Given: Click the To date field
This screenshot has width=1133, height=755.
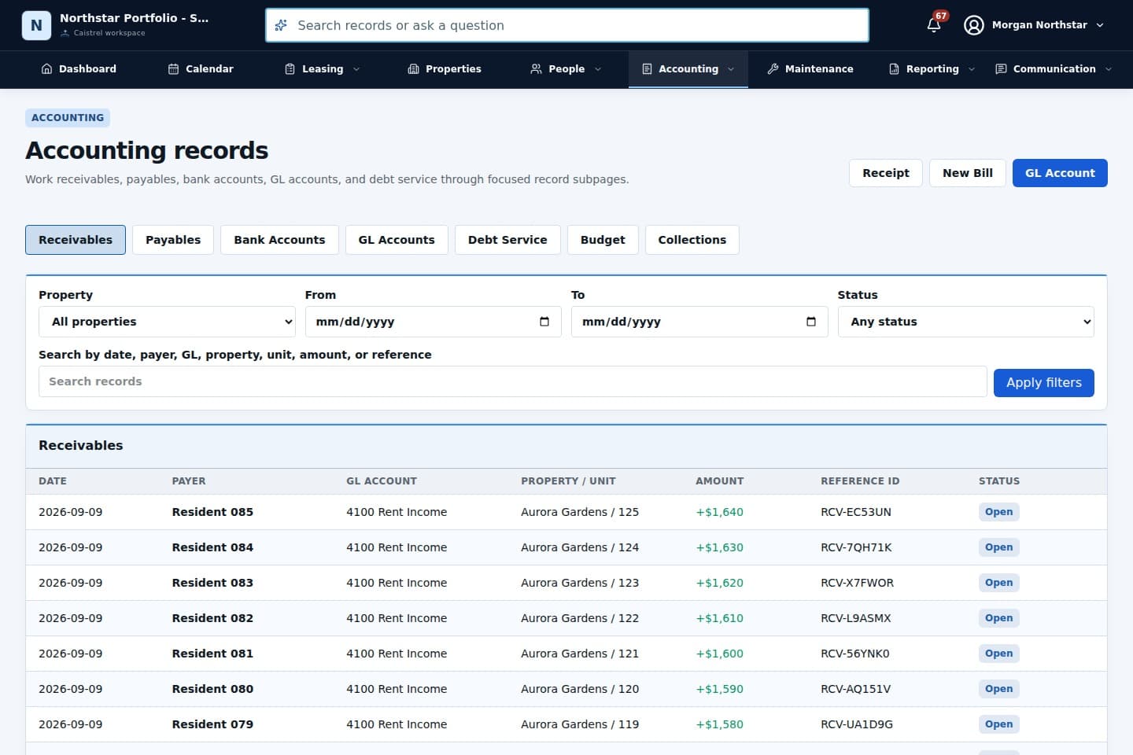Looking at the screenshot, I should pos(699,322).
